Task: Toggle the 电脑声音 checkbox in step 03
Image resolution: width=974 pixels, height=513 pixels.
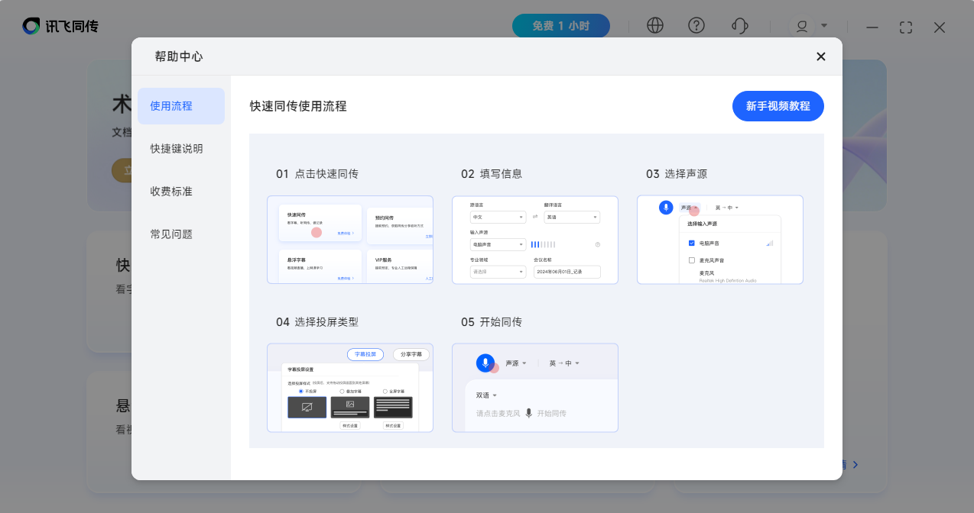Action: point(692,243)
